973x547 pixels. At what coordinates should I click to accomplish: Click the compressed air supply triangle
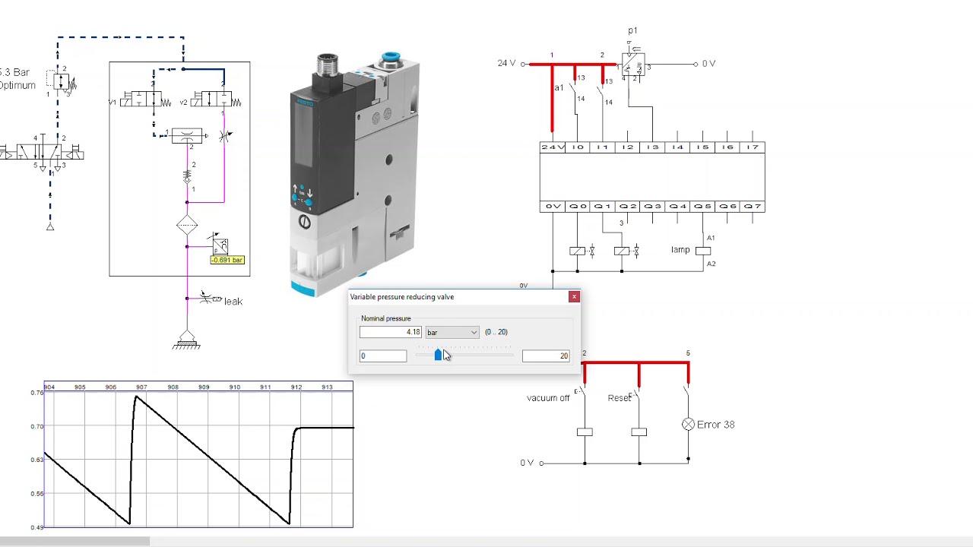[50, 226]
